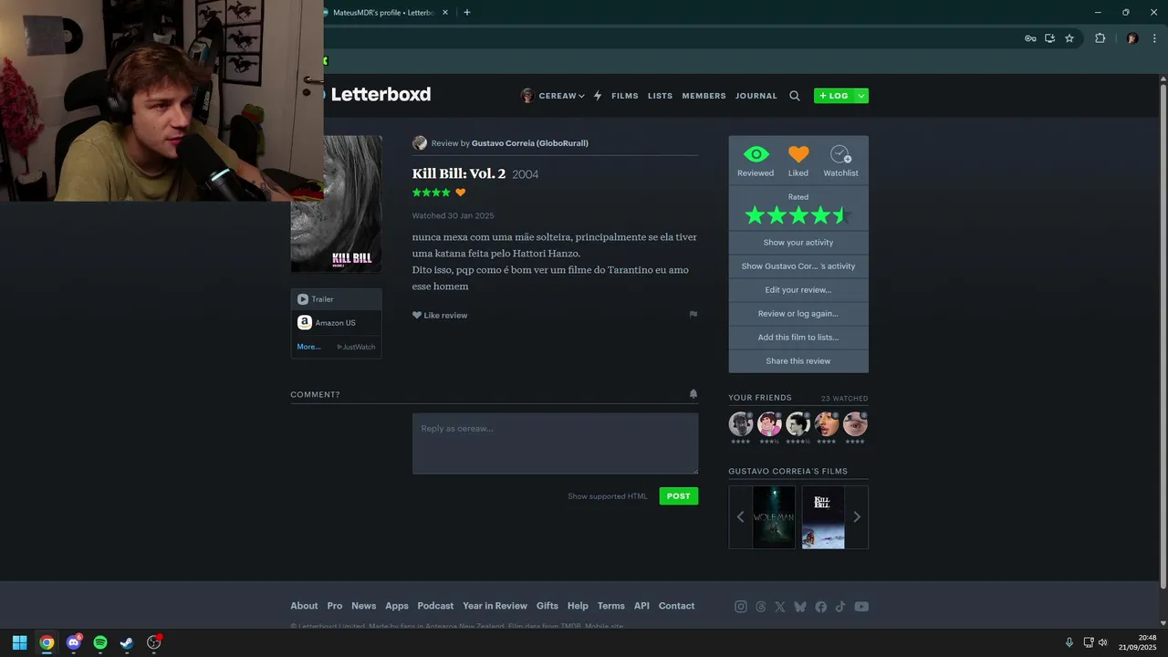Play the Trailer
The height and width of the screenshot is (657, 1168).
[x=336, y=299]
